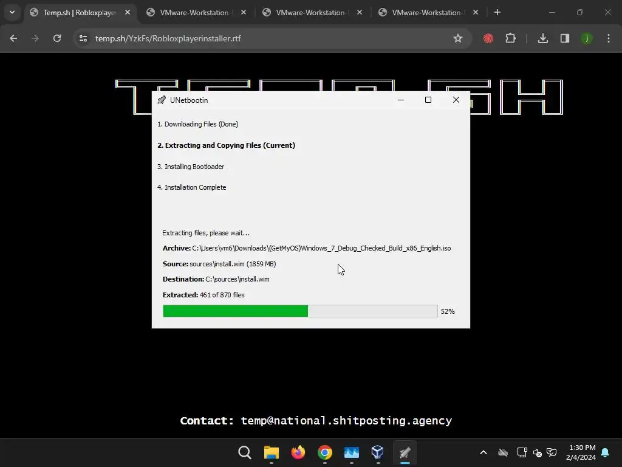
Task: Toggle the Chrome side panel icon
Action: coord(565,38)
